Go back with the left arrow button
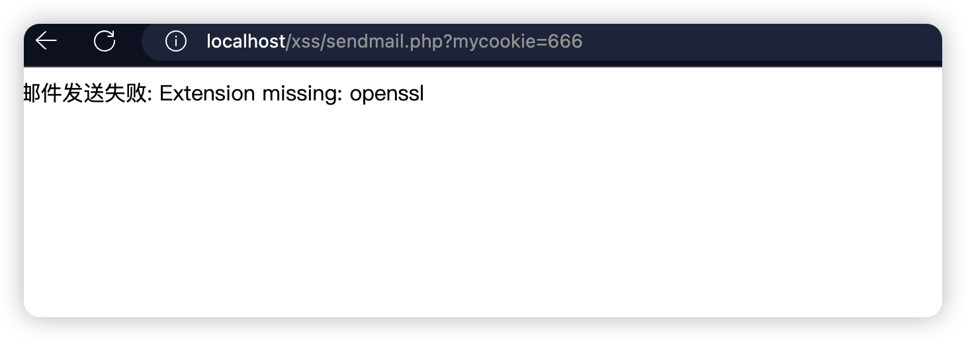This screenshot has height=341, width=966. (46, 41)
